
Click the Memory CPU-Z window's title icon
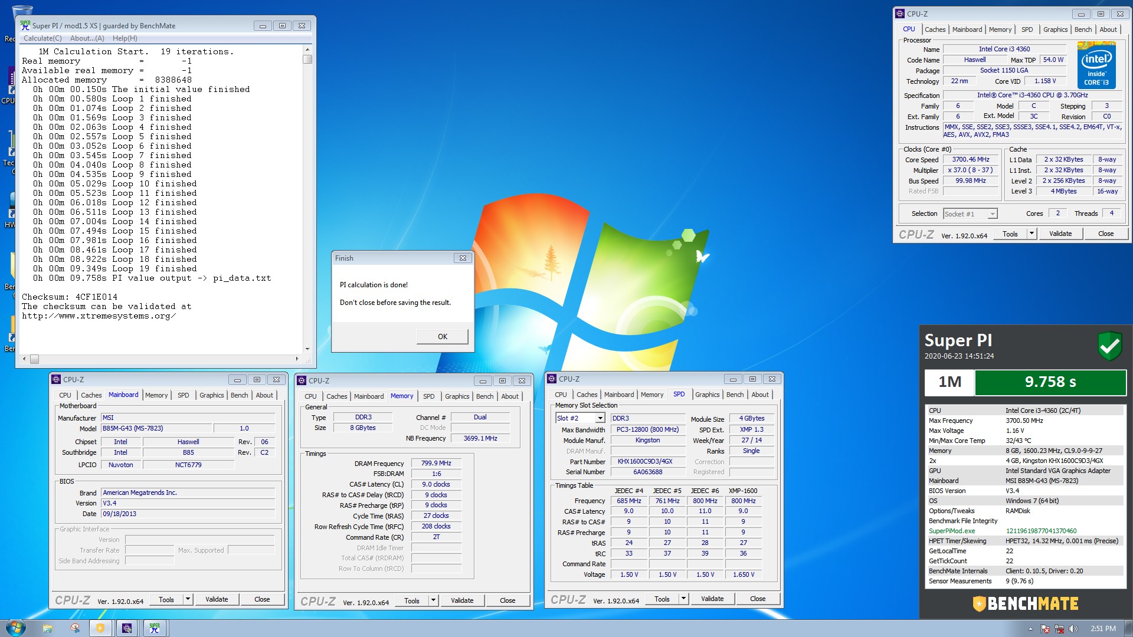point(302,380)
